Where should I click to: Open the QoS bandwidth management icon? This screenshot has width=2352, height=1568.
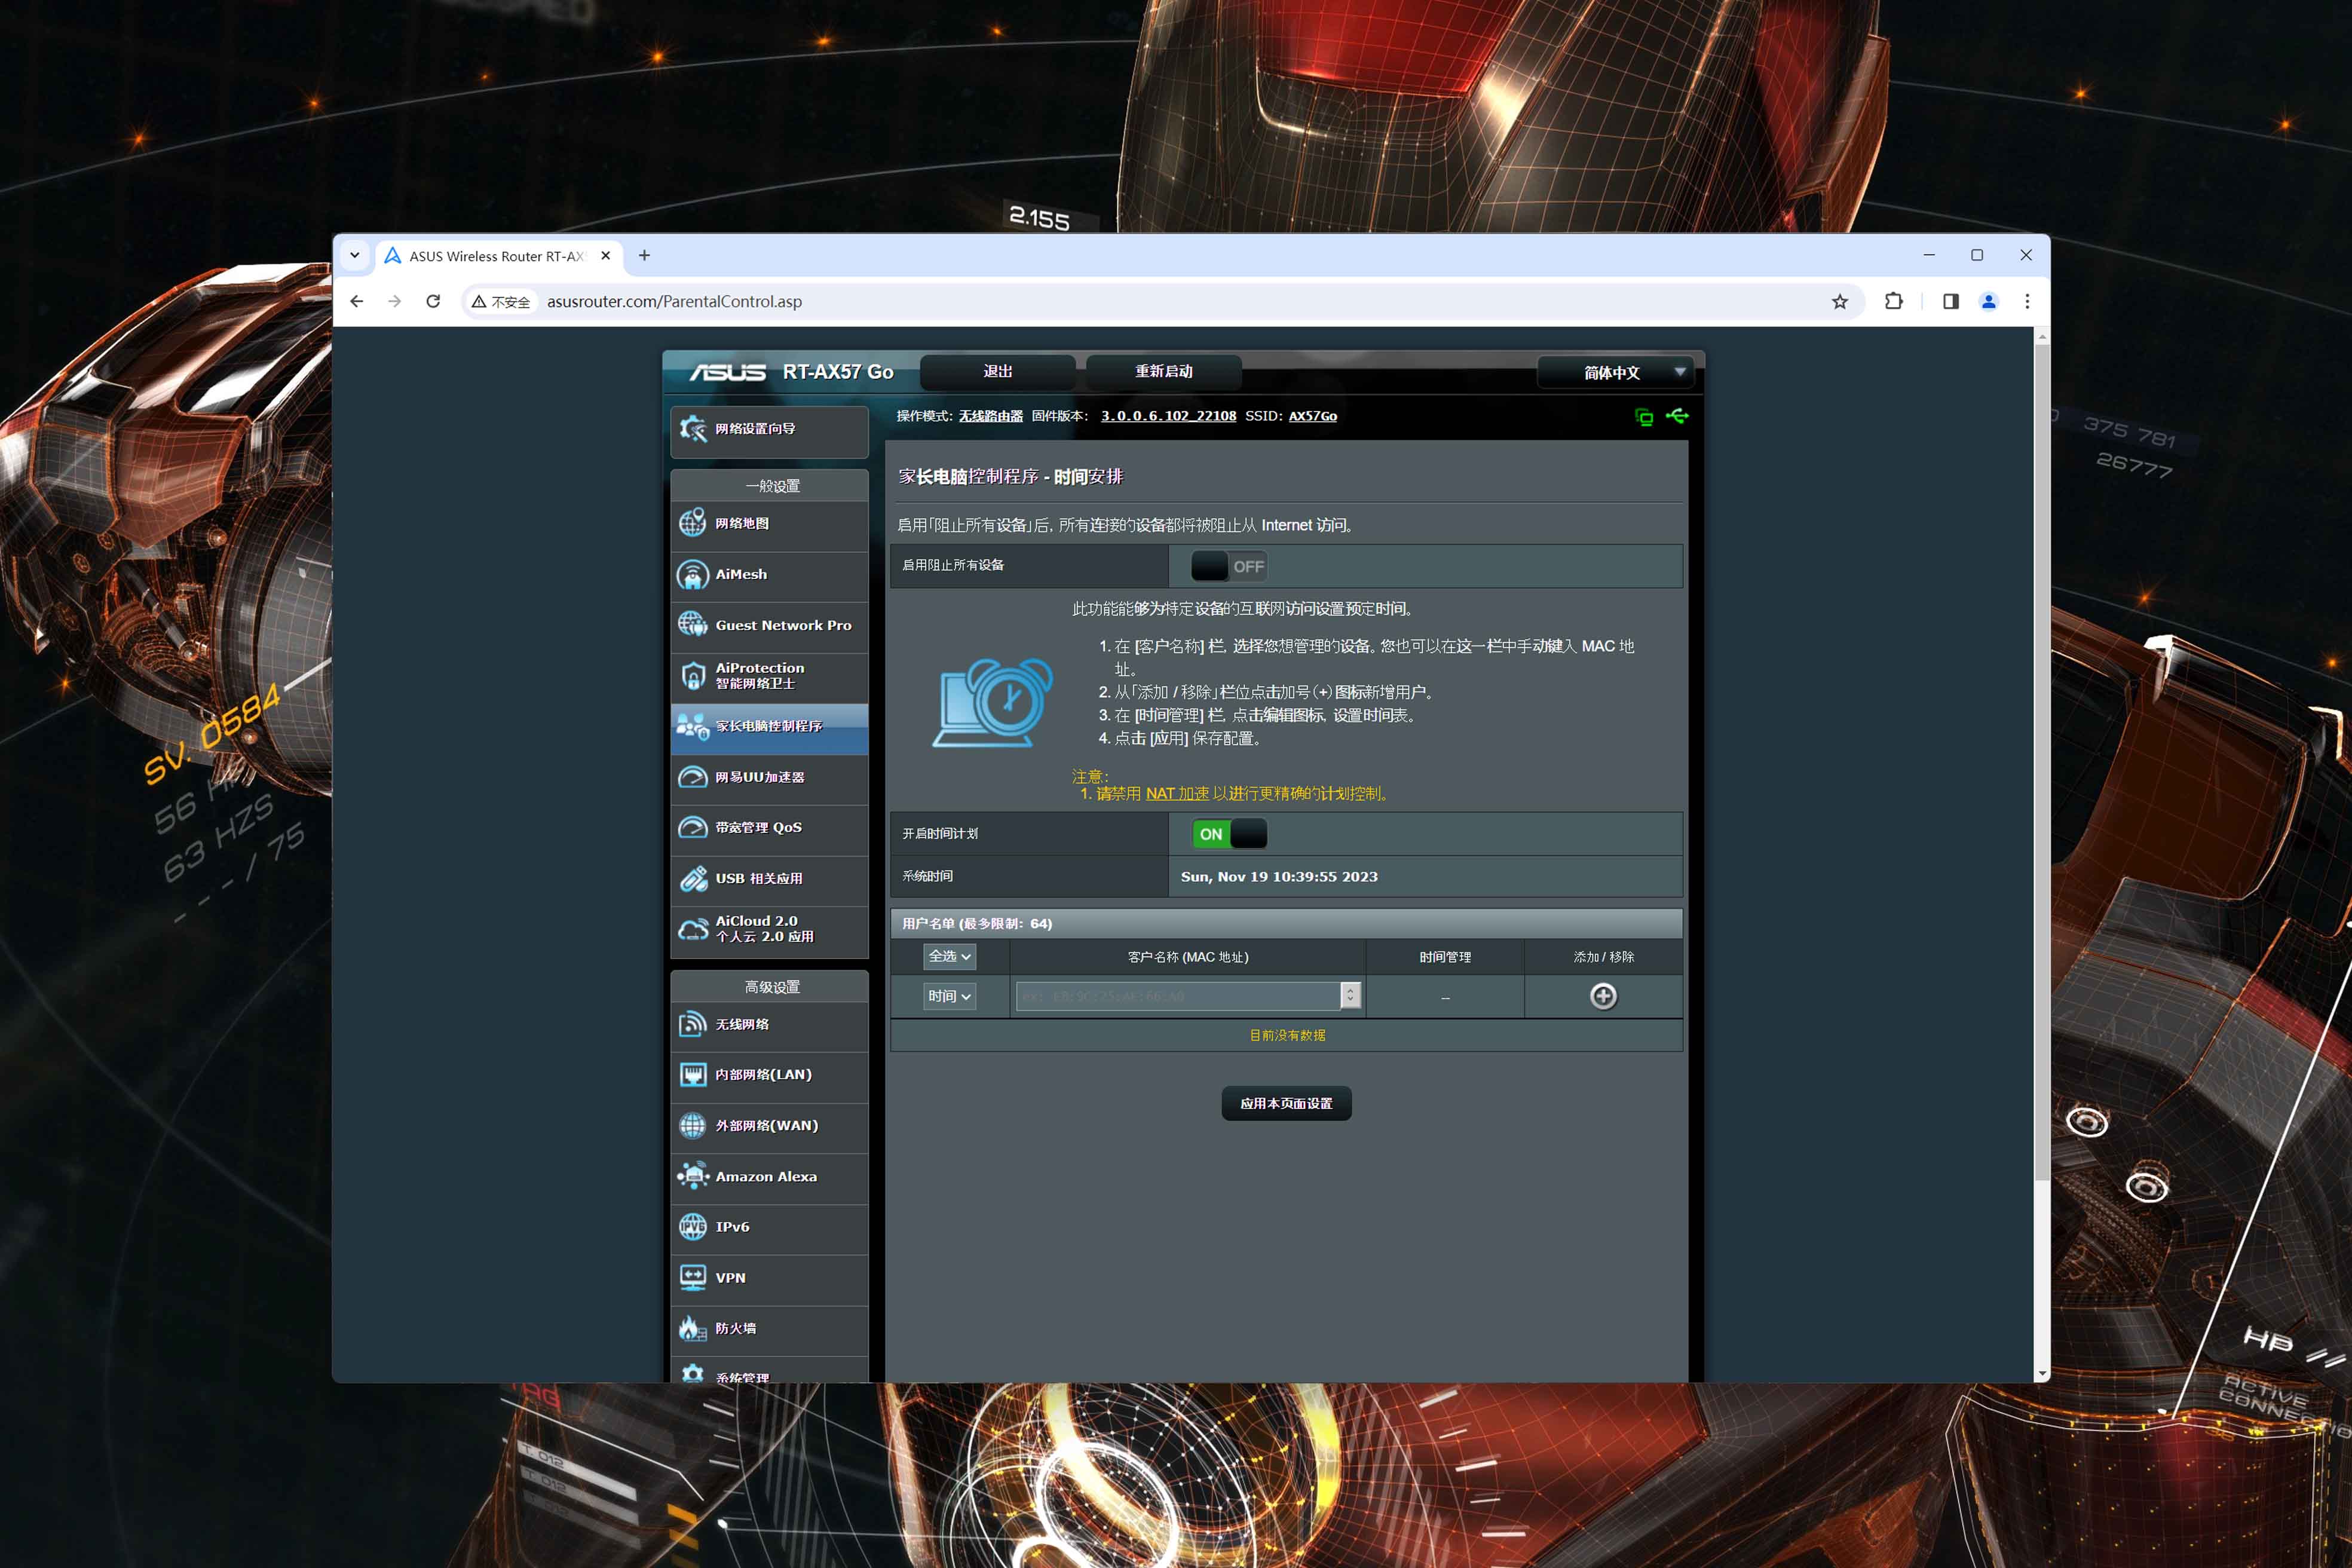pyautogui.click(x=693, y=827)
